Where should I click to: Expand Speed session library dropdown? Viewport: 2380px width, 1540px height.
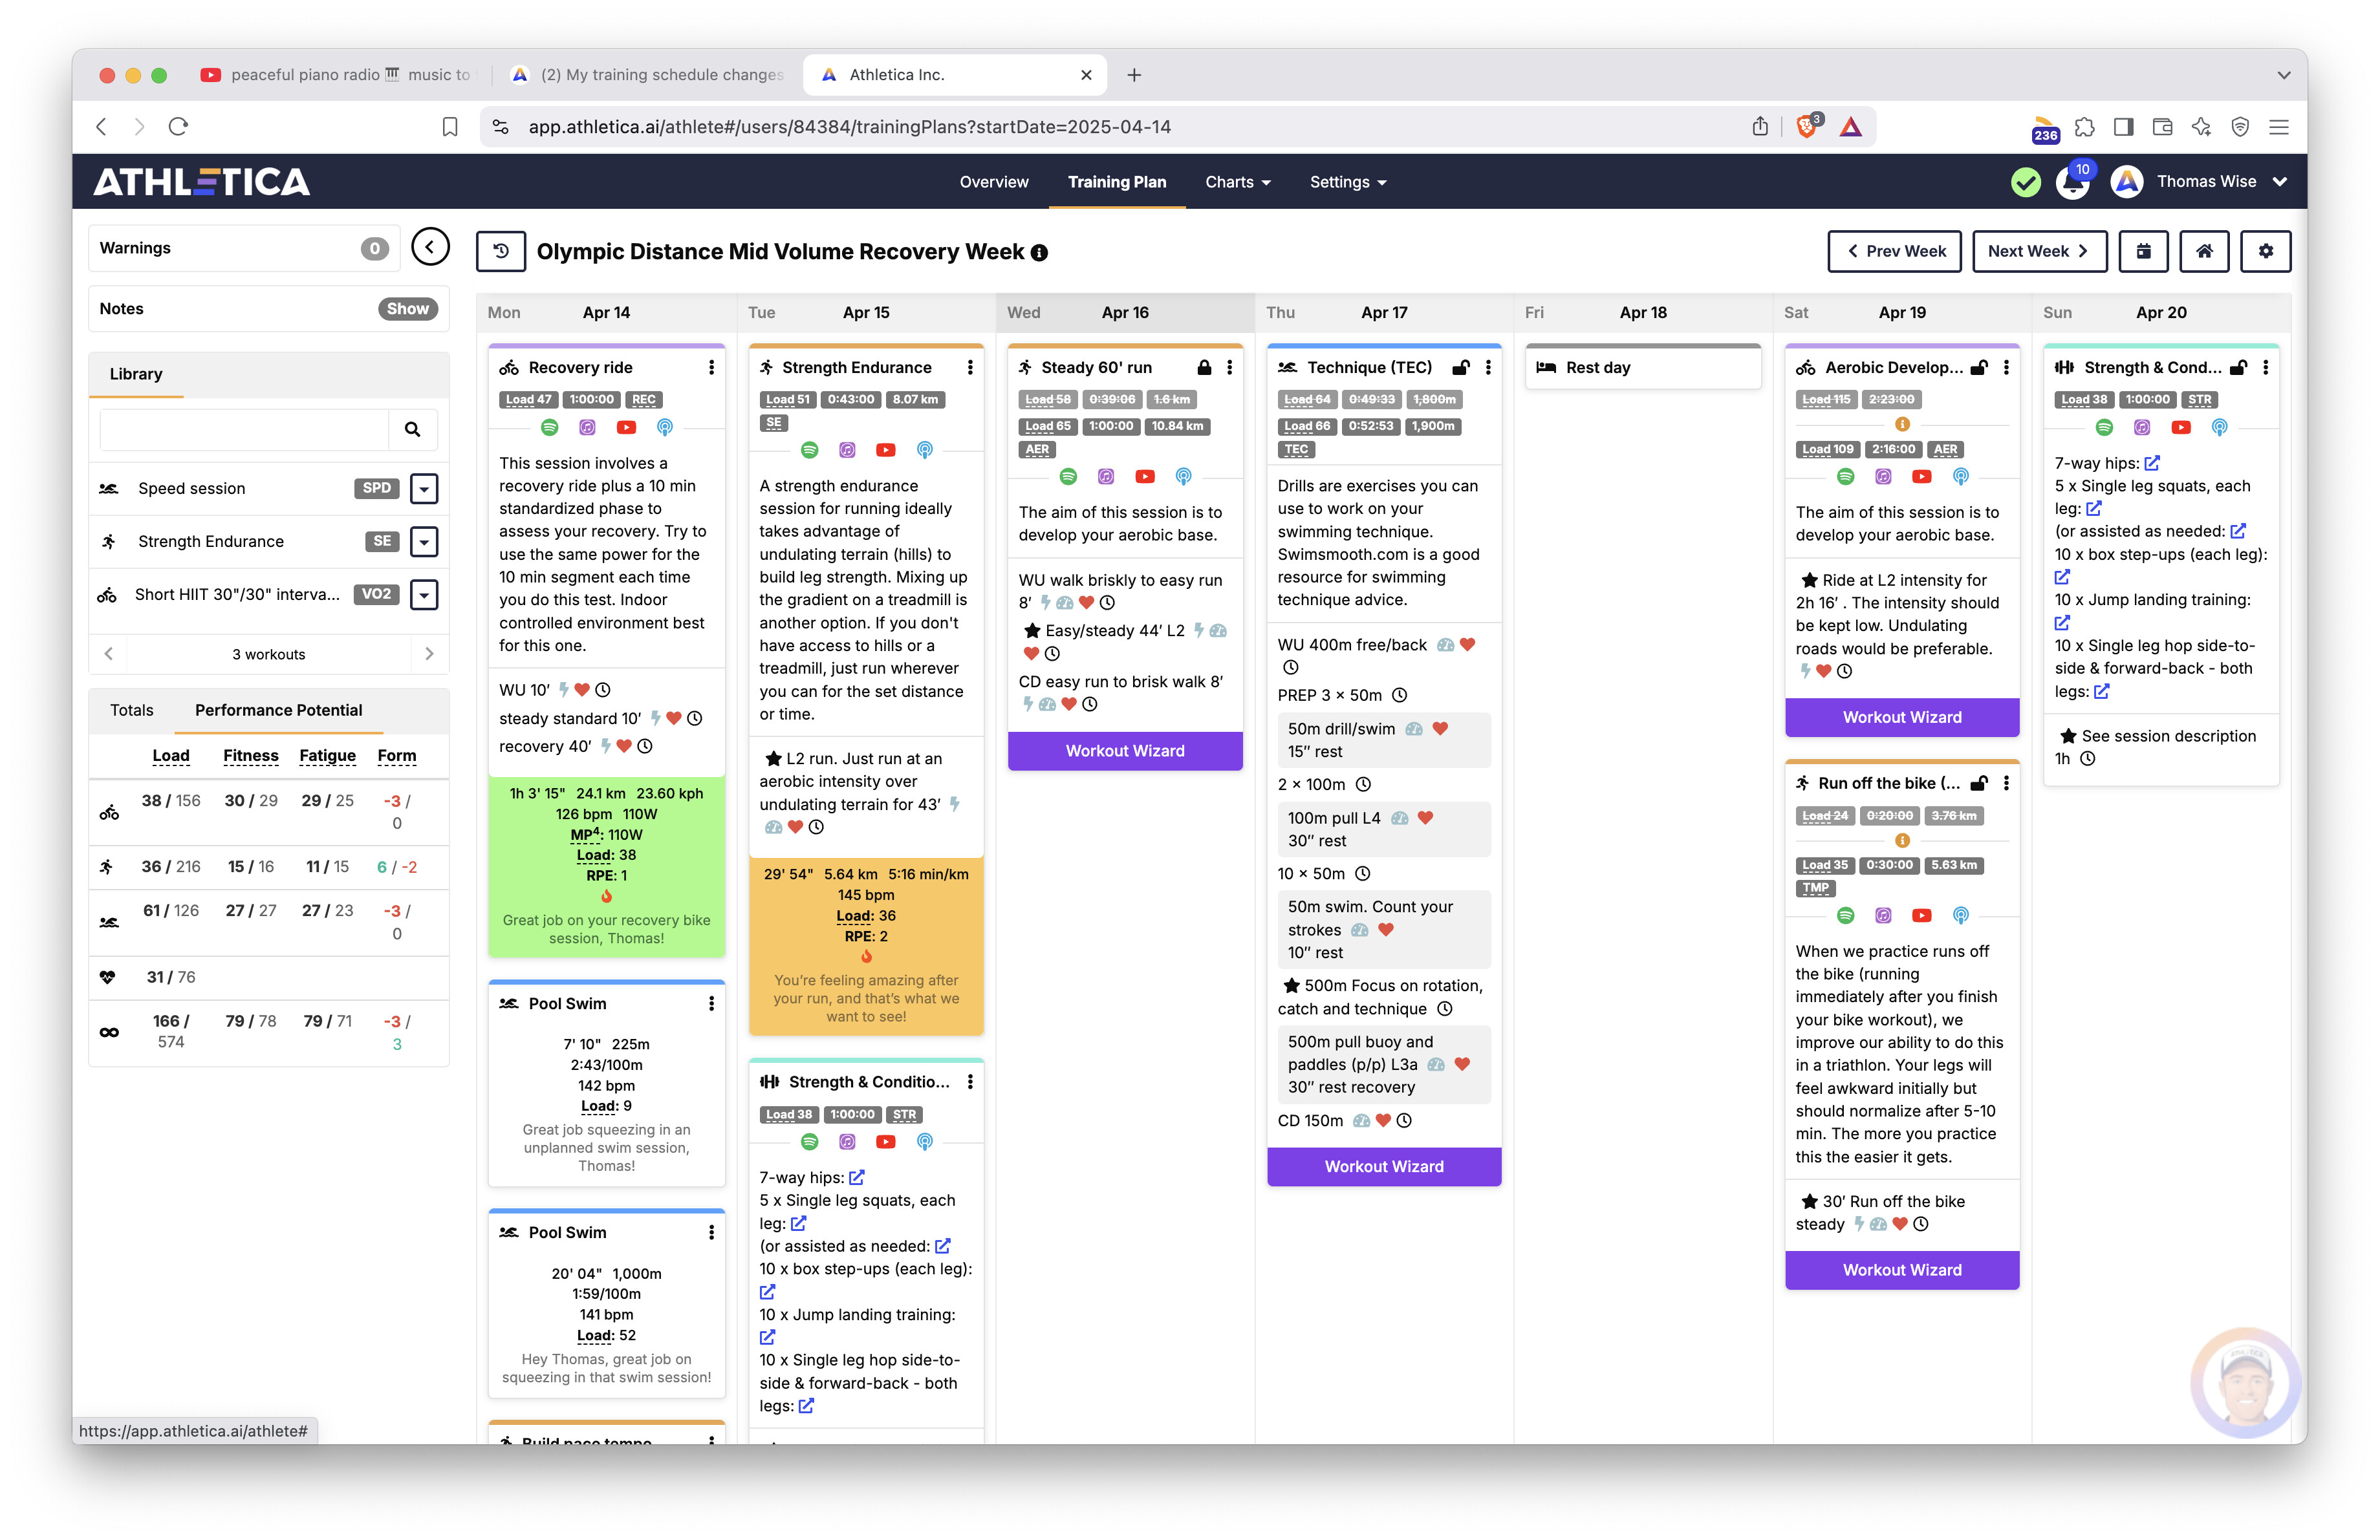[x=424, y=489]
